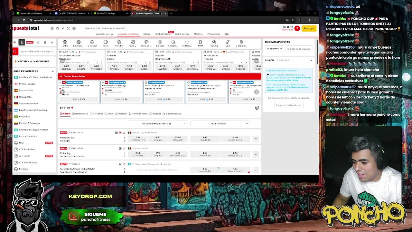Open the trophy icon in the sidebar toolbar
This screenshot has height=232, width=412.
click(45, 42)
